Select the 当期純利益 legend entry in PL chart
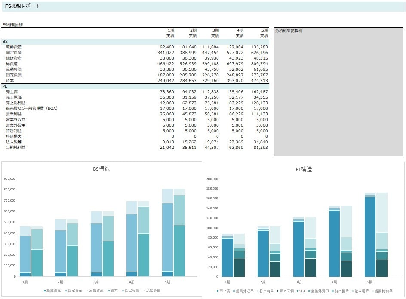 coord(382,291)
